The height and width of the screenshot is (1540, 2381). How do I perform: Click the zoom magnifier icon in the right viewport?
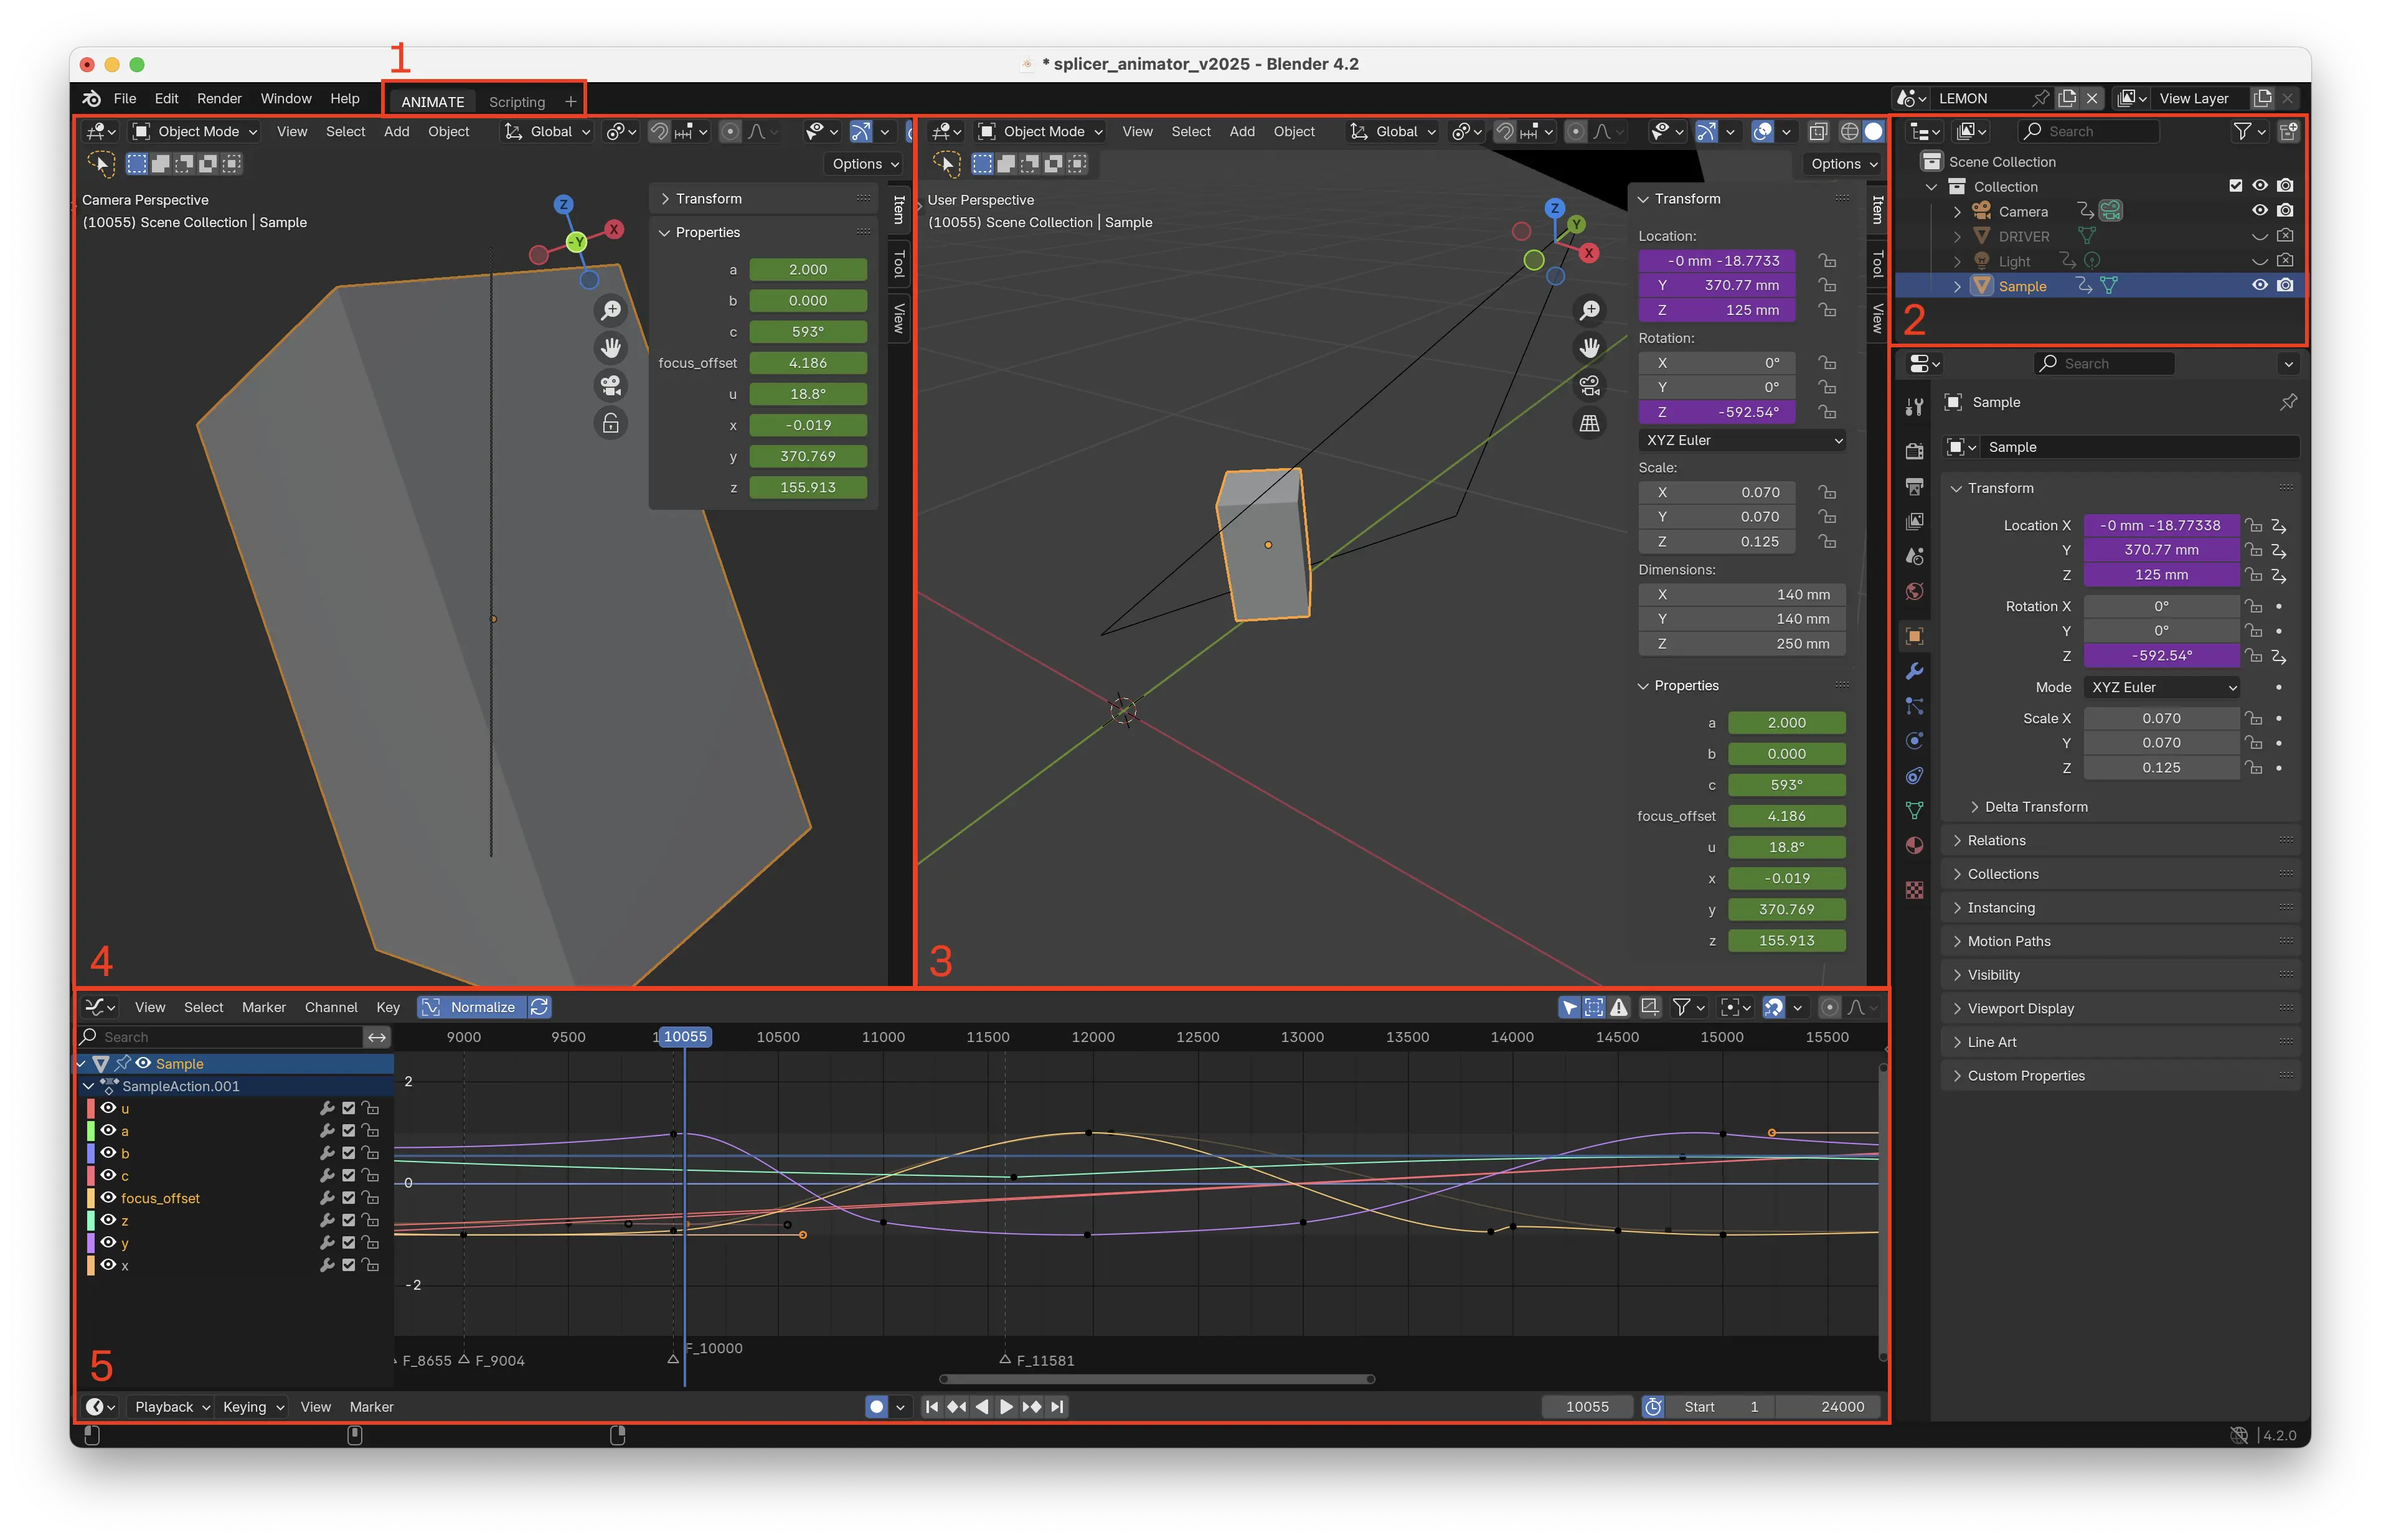pyautogui.click(x=1589, y=311)
